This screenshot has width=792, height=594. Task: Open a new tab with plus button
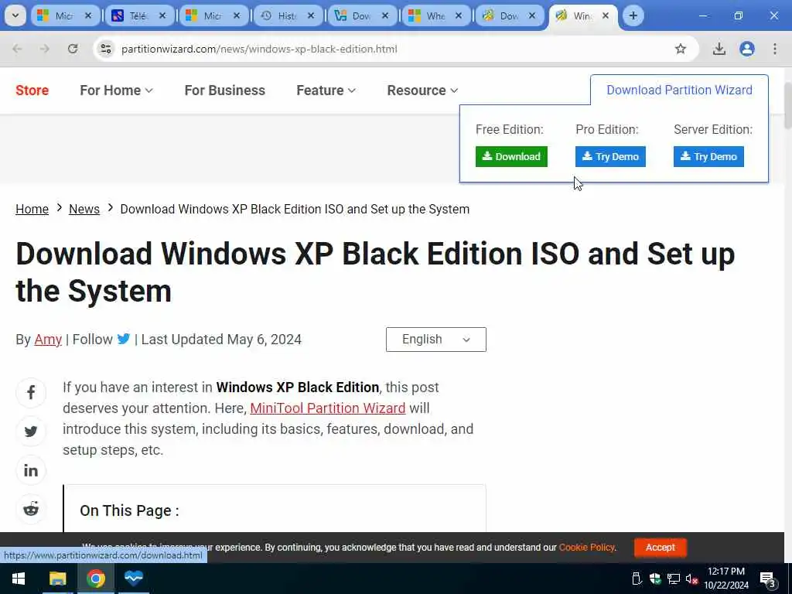633,15
